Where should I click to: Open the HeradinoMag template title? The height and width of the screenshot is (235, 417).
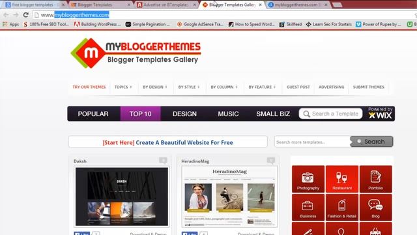point(195,161)
